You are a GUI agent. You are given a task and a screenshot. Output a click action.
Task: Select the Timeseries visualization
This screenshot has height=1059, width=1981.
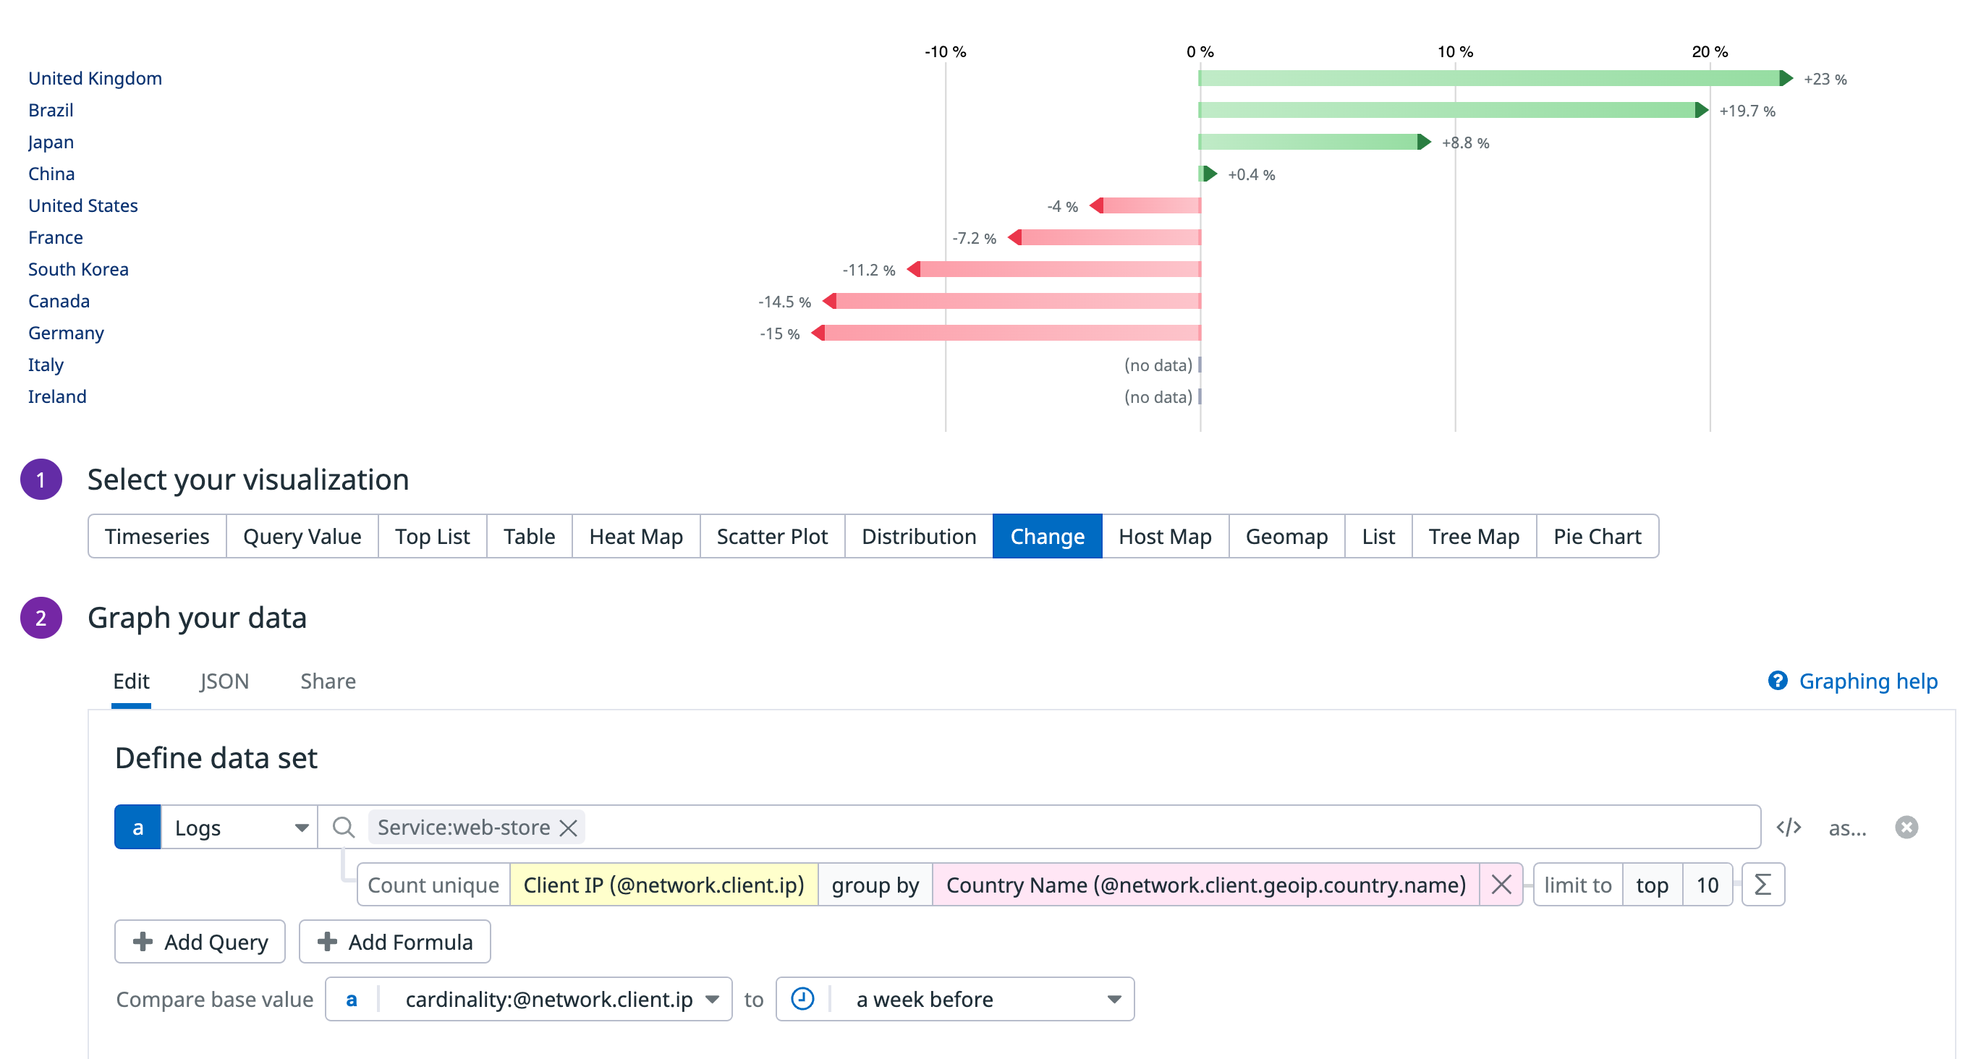point(157,536)
